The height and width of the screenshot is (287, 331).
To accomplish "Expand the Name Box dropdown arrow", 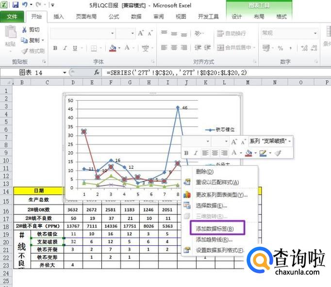I will click(x=65, y=72).
